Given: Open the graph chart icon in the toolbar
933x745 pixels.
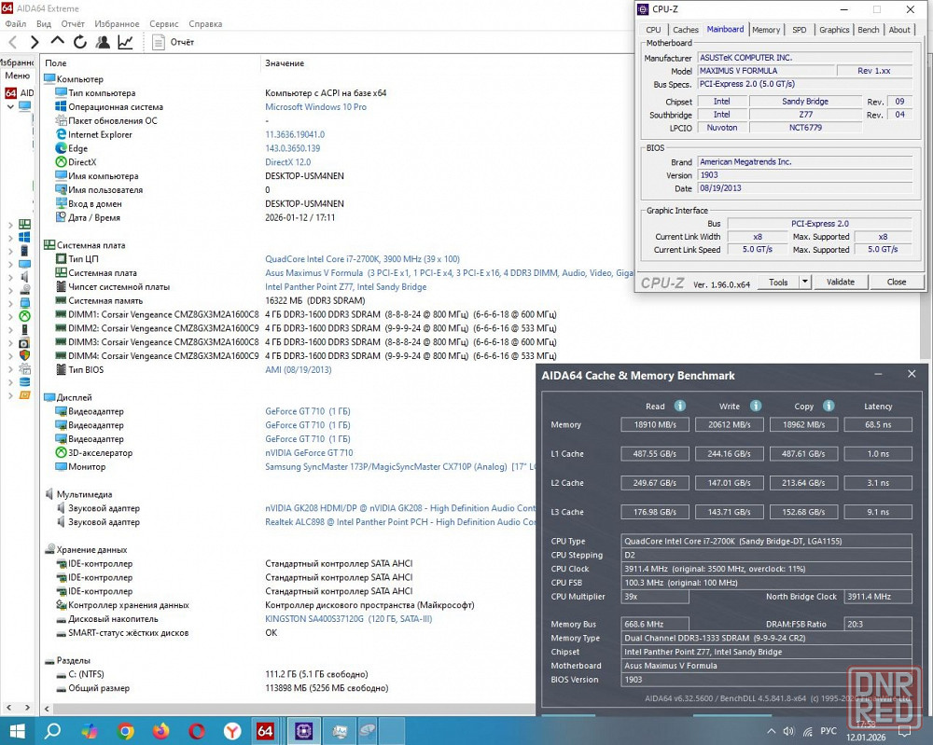Looking at the screenshot, I should pyautogui.click(x=125, y=42).
